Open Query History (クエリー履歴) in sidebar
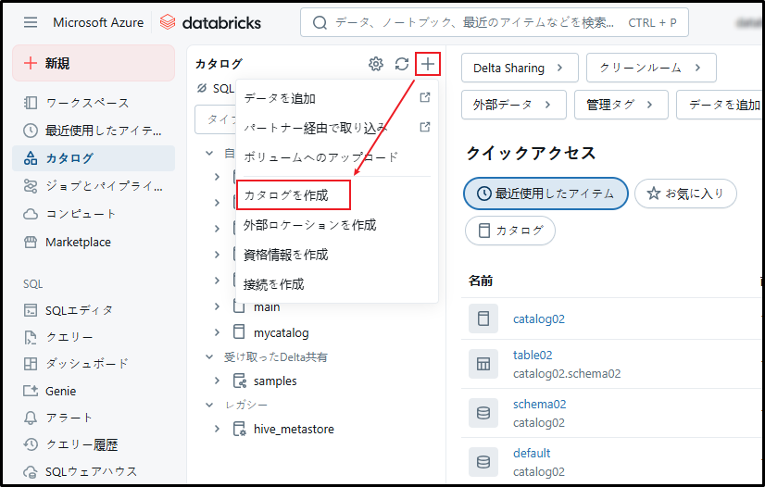765x487 pixels. (94, 444)
